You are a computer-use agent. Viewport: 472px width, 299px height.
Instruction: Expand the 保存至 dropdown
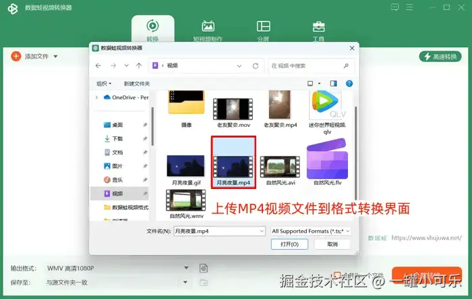click(x=185, y=282)
